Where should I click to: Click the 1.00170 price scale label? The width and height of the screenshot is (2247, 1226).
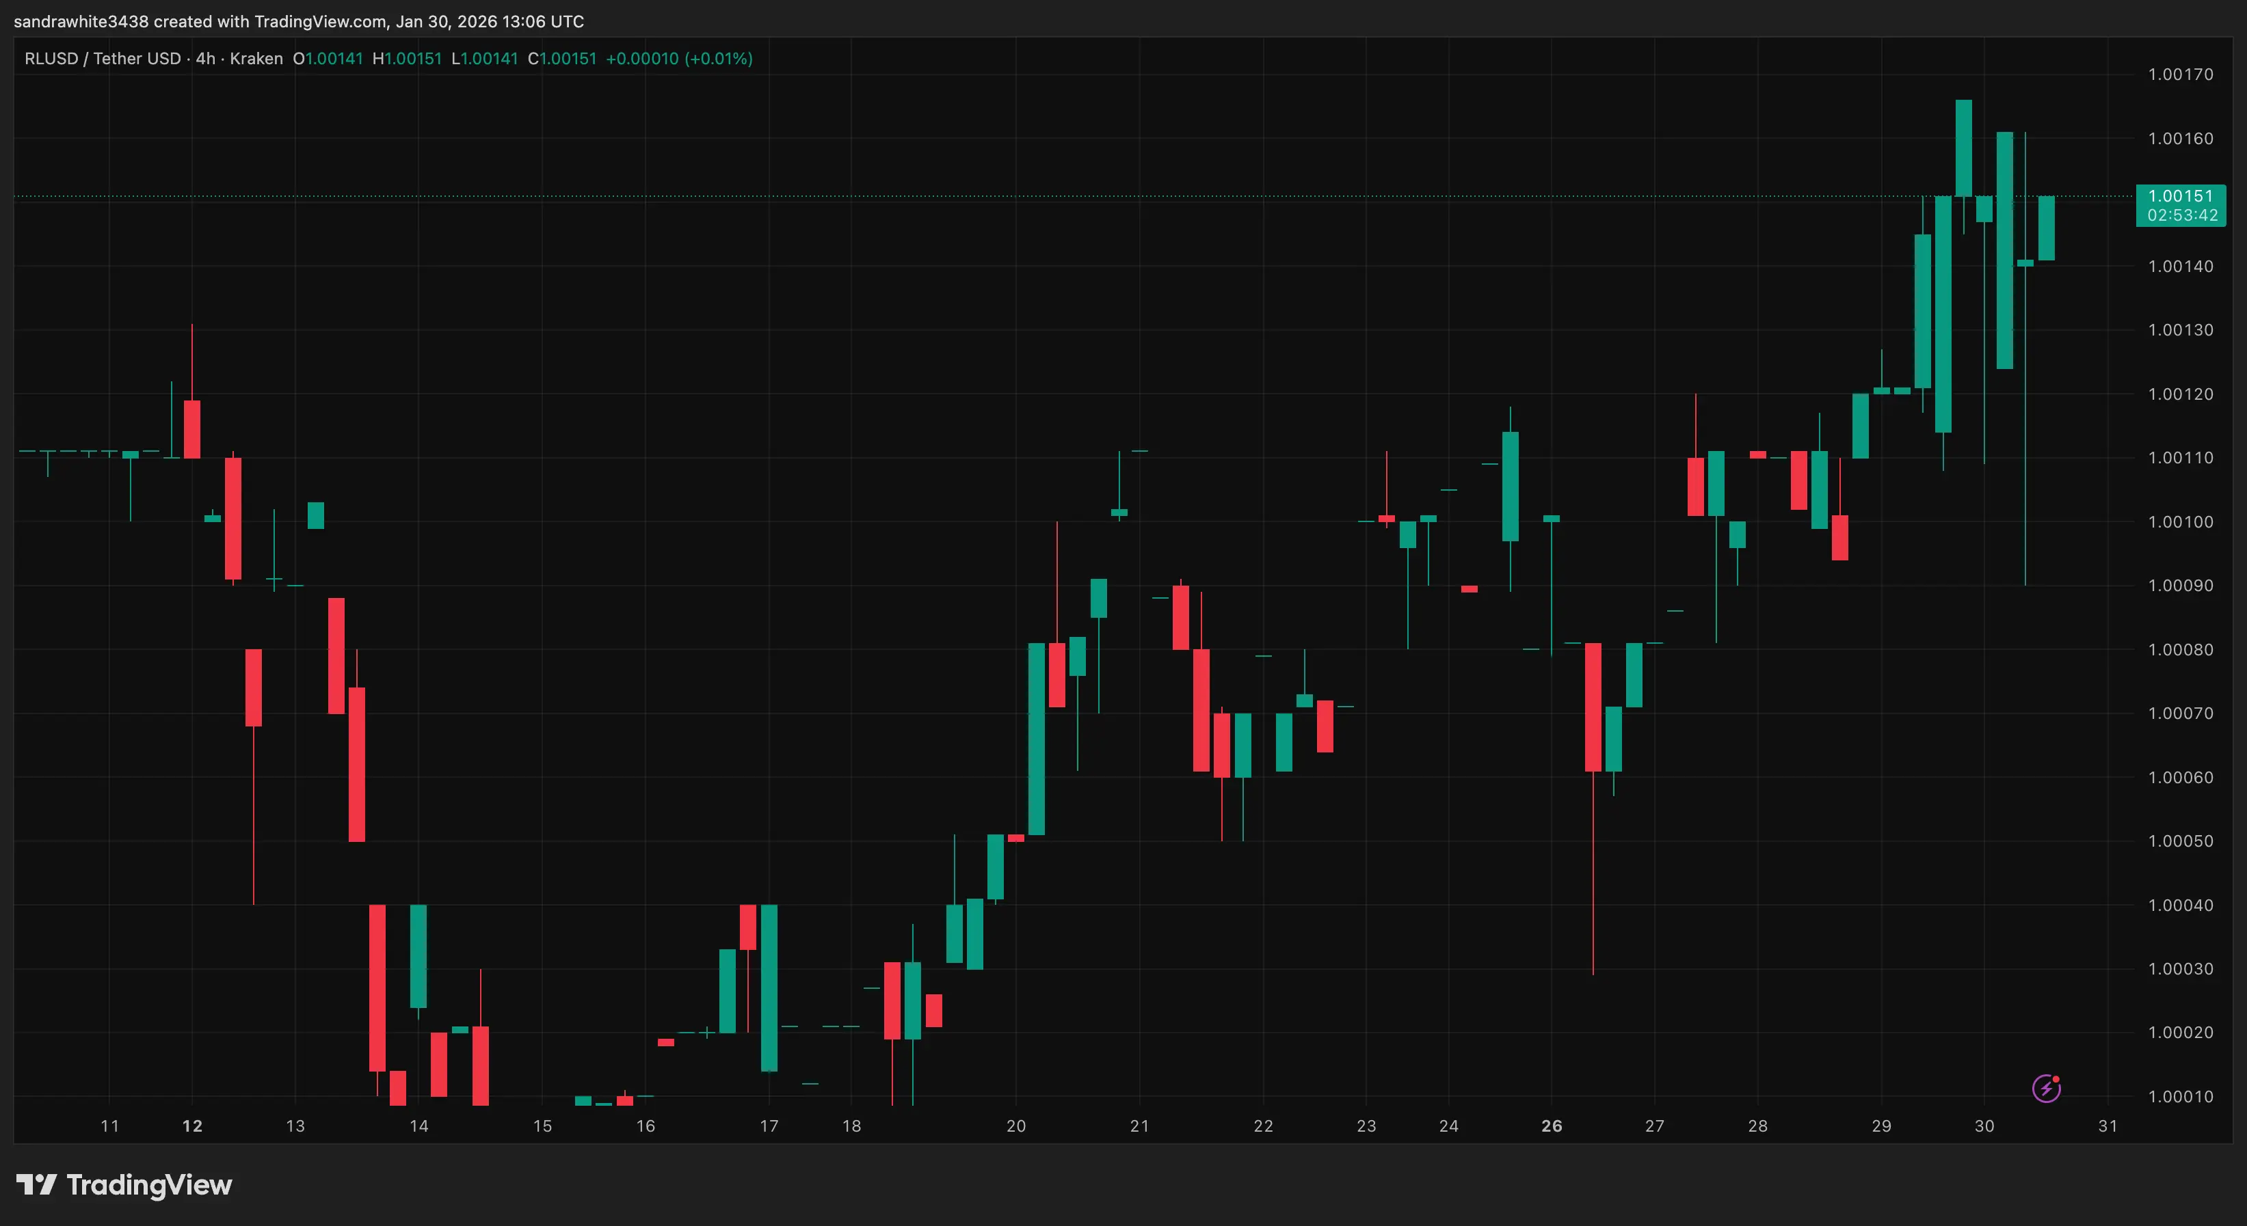2180,75
